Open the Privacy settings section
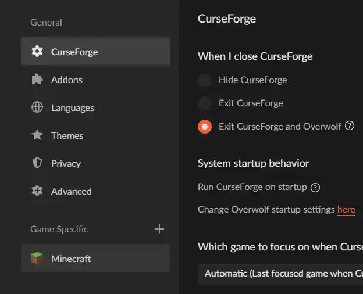363x294 pixels. (x=95, y=163)
